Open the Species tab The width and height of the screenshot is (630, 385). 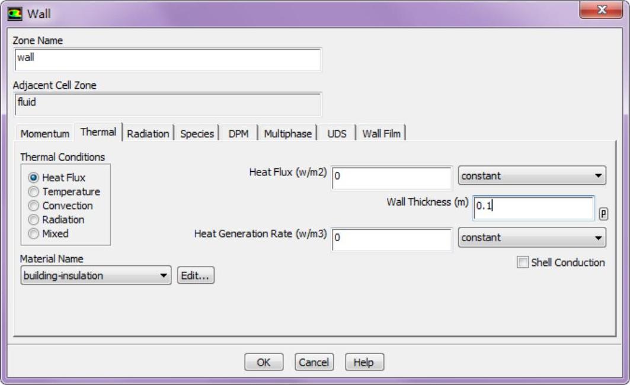197,134
